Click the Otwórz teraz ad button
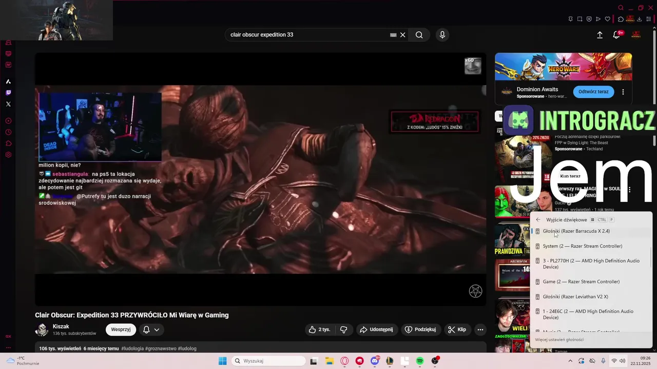The image size is (657, 369). click(593, 92)
